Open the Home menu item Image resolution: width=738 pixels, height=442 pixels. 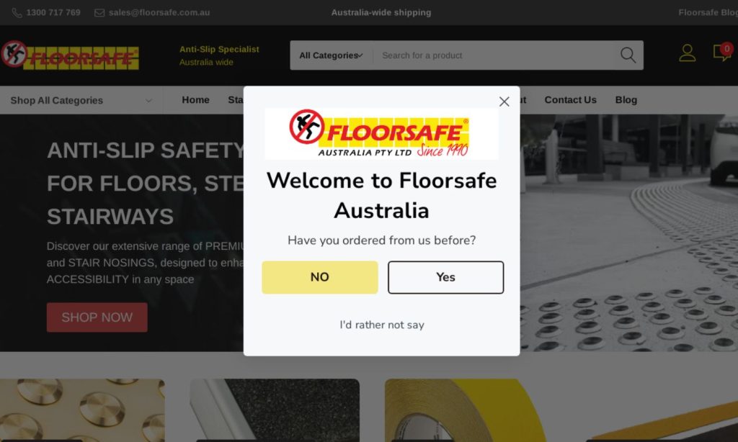pos(195,99)
